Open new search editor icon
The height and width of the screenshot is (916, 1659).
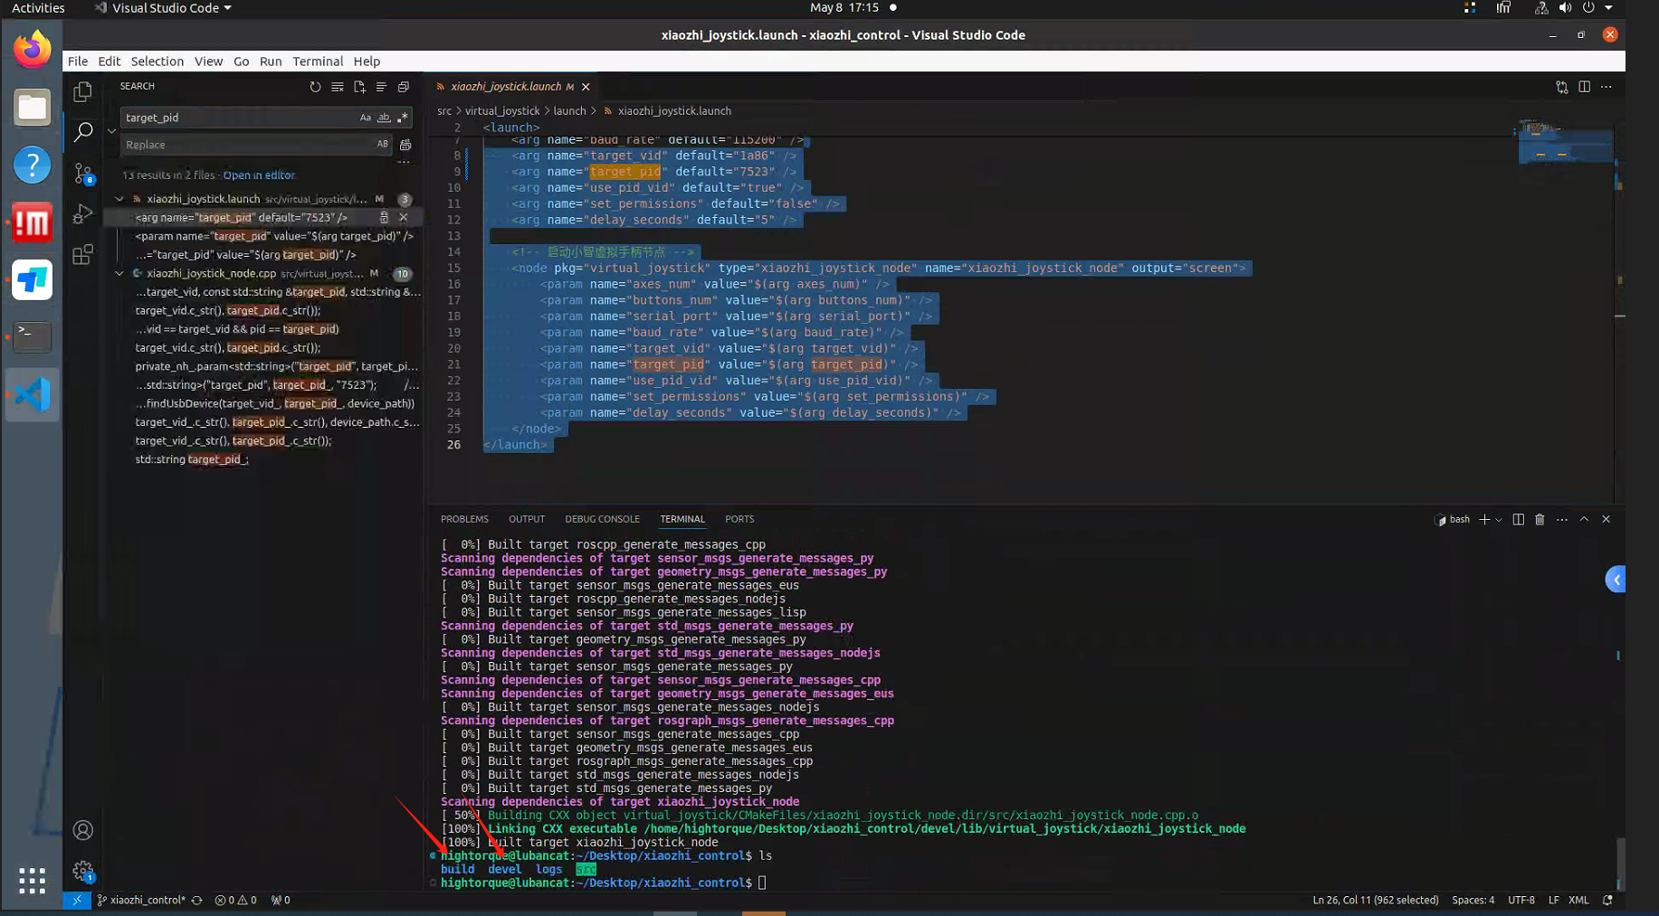[x=359, y=87]
